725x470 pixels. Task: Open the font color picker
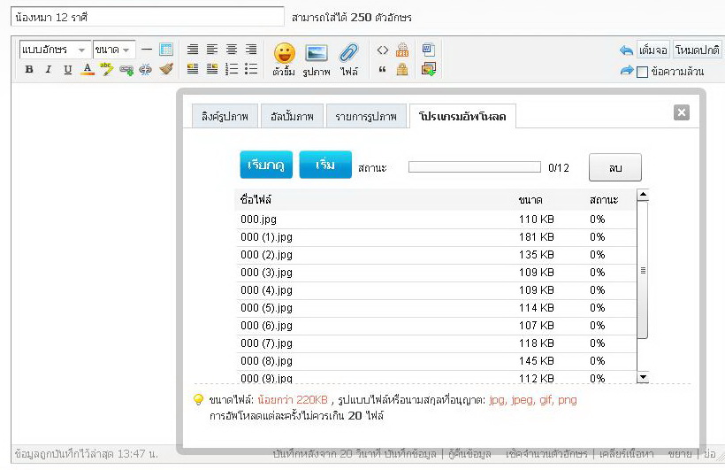click(87, 69)
